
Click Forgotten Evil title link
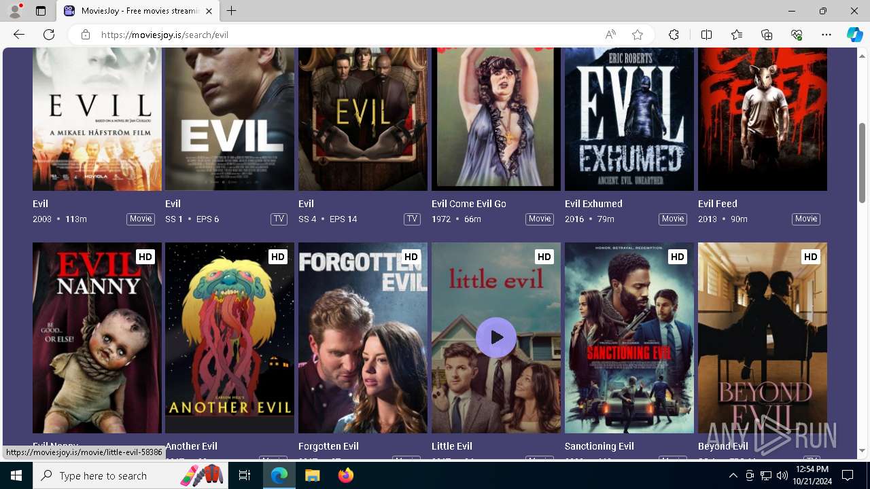pyautogui.click(x=328, y=446)
